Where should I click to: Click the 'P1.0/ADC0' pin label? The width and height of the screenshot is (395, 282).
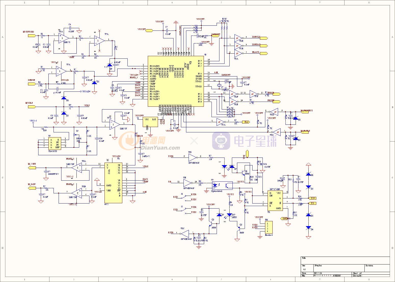pos(154,66)
